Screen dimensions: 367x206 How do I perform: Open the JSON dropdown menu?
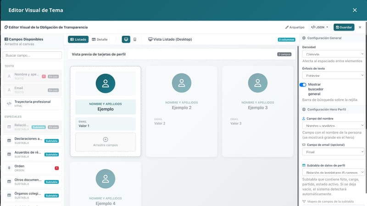pyautogui.click(x=319, y=27)
